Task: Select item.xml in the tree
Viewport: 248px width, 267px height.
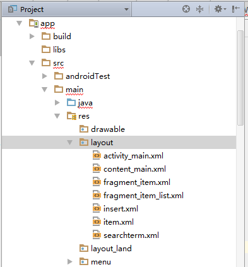Action: tap(119, 222)
